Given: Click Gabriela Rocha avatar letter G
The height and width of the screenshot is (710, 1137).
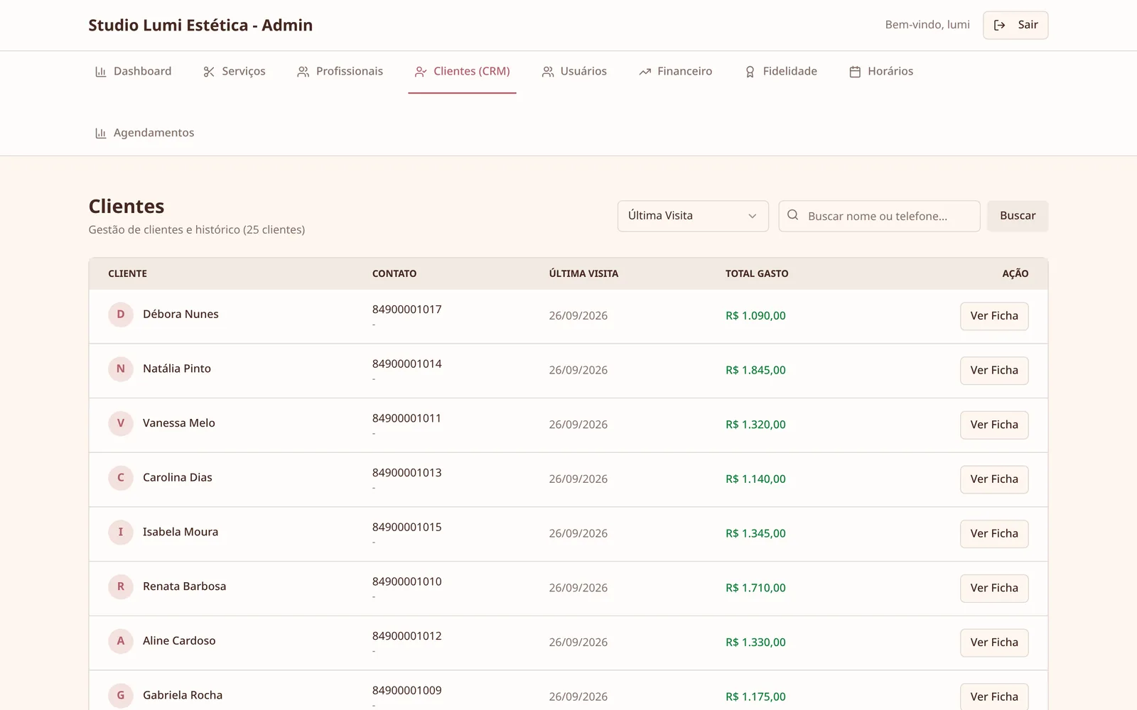Looking at the screenshot, I should click(121, 696).
